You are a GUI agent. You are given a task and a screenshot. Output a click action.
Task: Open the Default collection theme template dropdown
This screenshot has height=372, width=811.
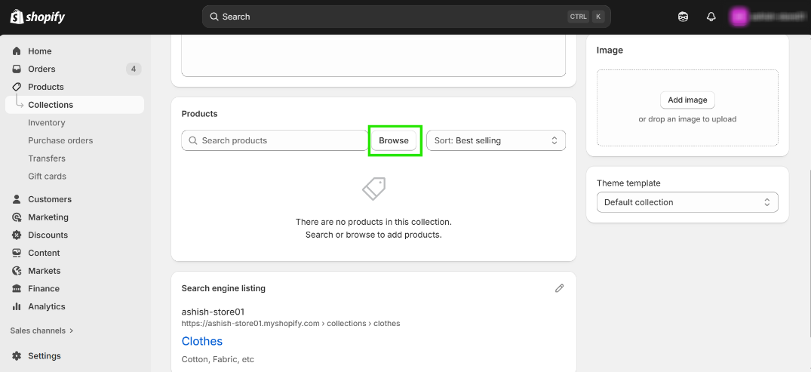tap(687, 202)
